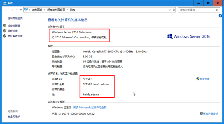Image resolution: width=224 pixels, height=124 pixels.
Task: Click Windows 已激活 status text
Action: [x=61, y=107]
